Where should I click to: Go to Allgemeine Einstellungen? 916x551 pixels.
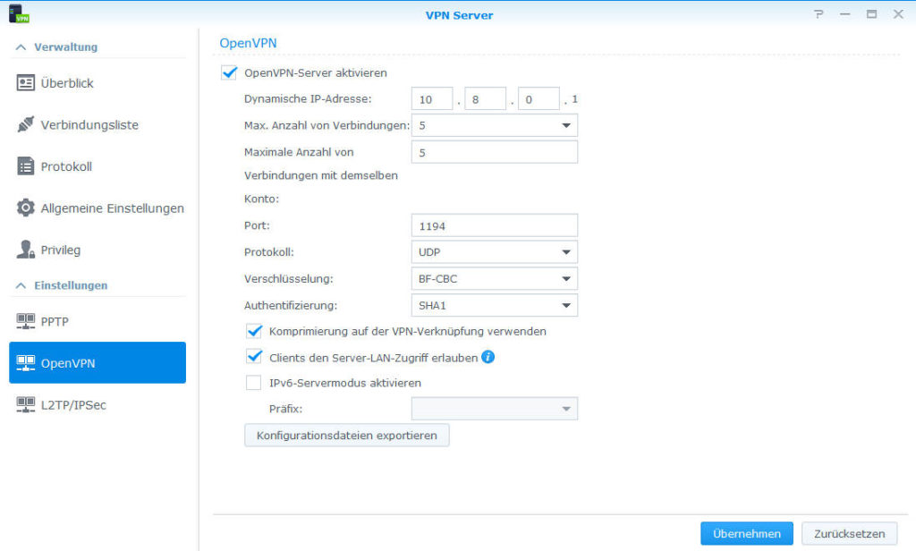pos(98,208)
